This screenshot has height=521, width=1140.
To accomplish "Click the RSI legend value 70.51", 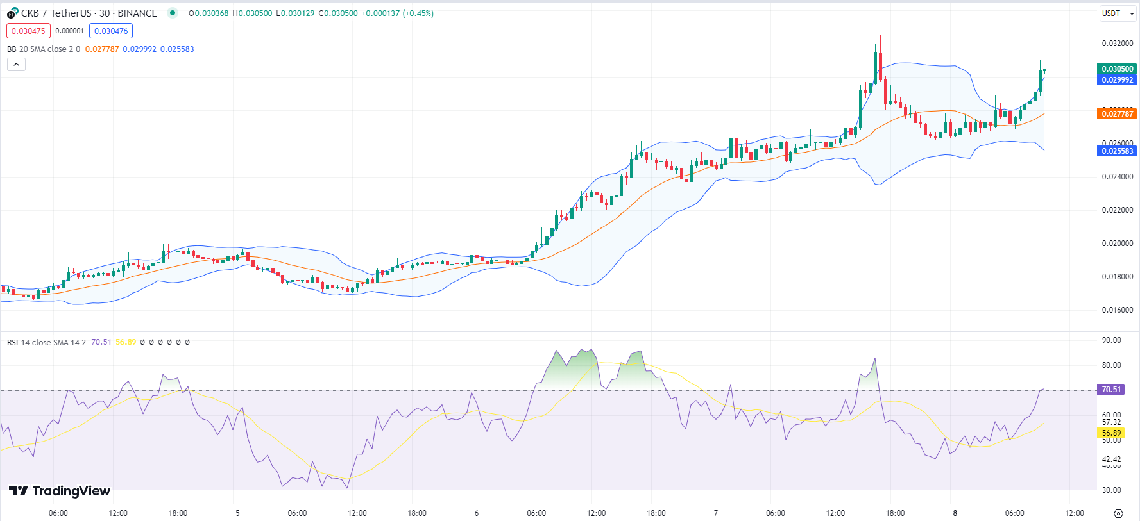I will [101, 342].
